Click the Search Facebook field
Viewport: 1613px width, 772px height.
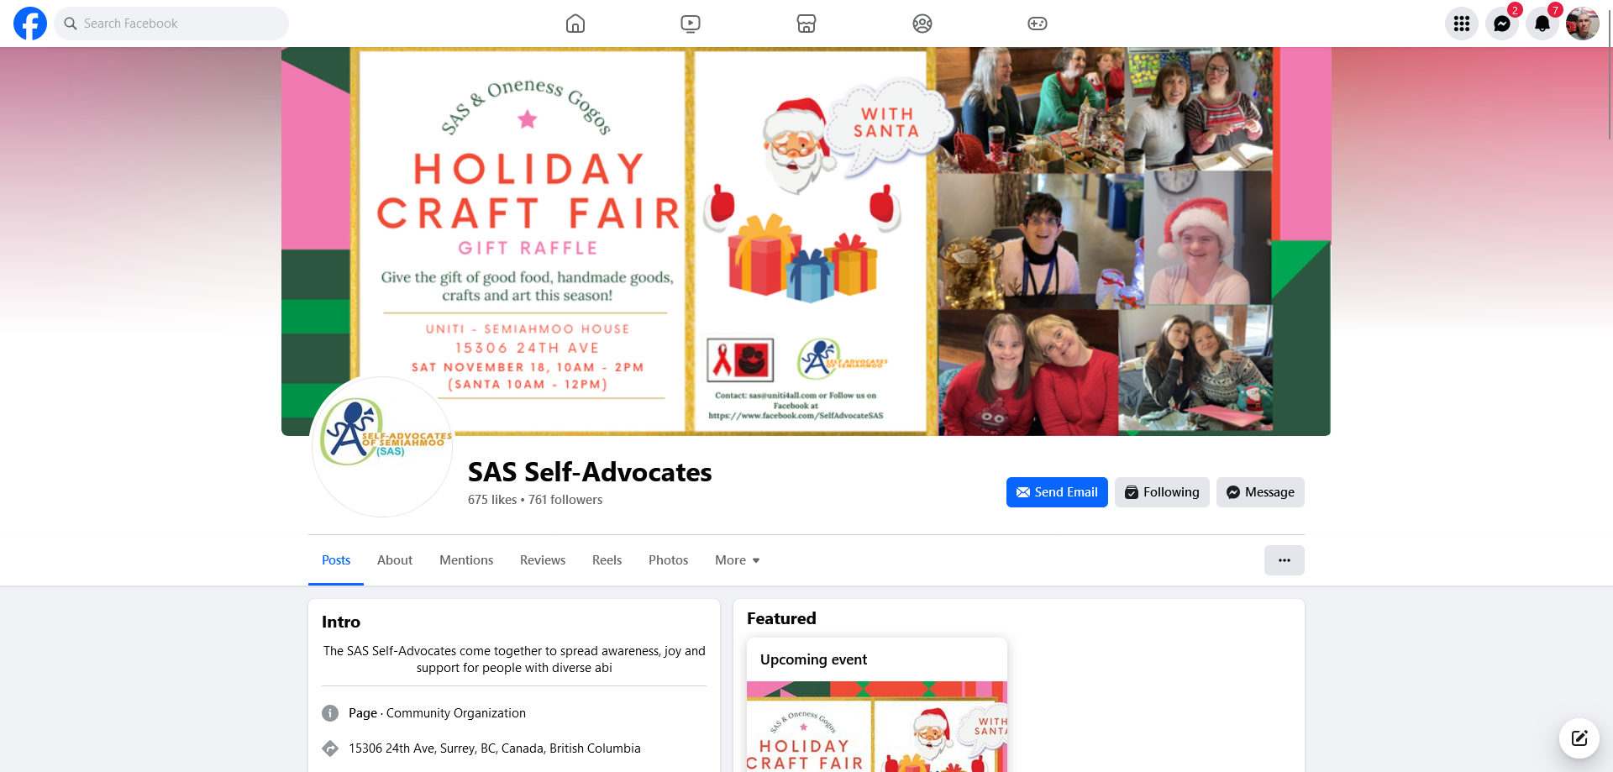point(171,24)
